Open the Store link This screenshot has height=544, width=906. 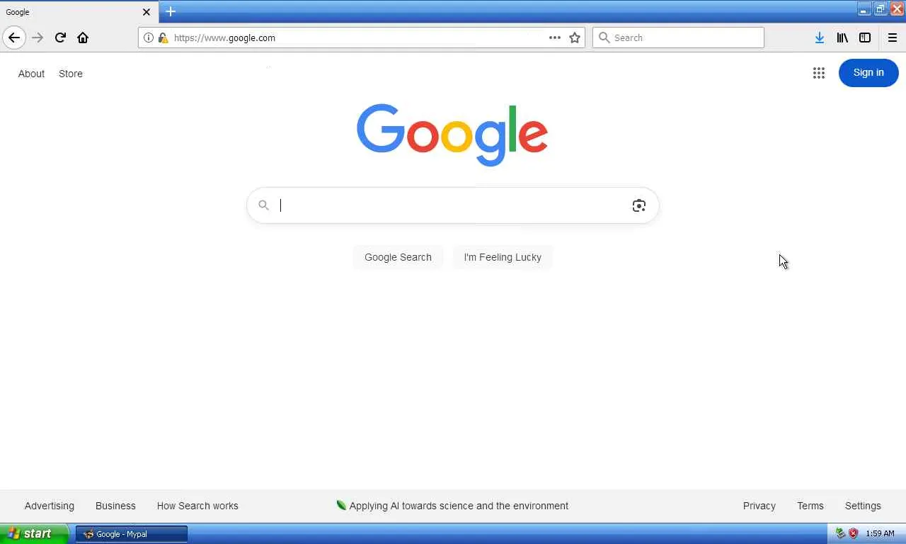[71, 74]
